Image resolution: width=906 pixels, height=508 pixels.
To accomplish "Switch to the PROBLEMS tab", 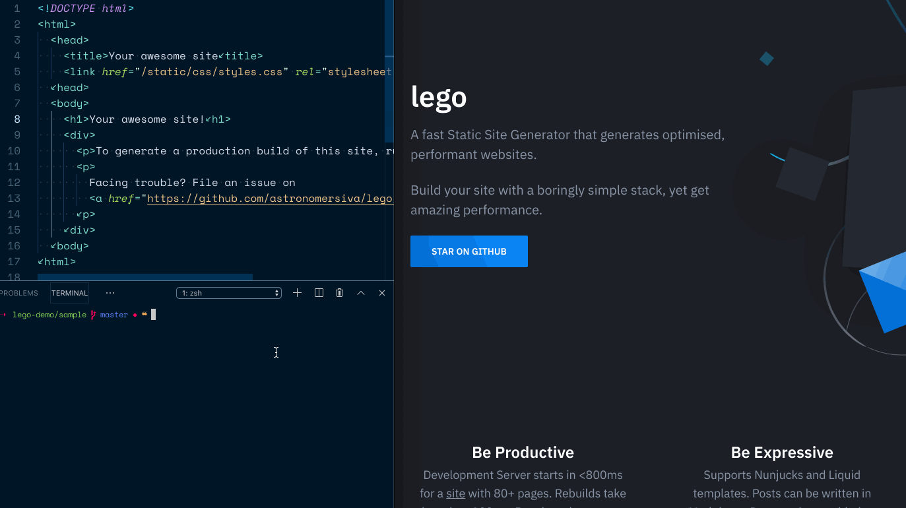I will pos(19,293).
